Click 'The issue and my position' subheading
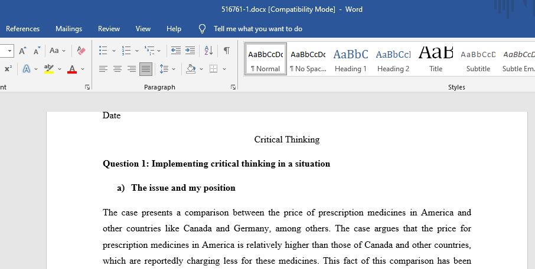This screenshot has height=269, width=535. click(183, 188)
